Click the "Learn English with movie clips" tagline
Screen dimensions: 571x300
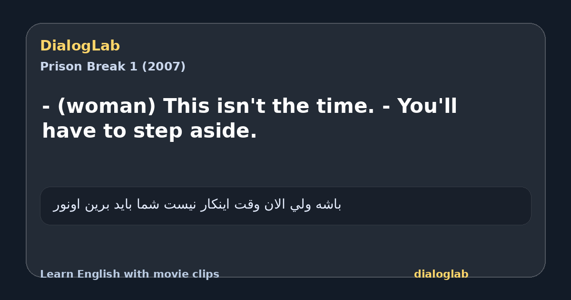click(129, 274)
